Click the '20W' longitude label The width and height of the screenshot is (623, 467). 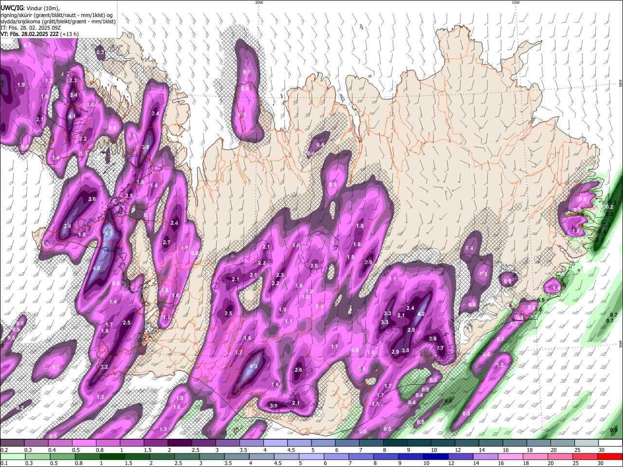[259, 2]
